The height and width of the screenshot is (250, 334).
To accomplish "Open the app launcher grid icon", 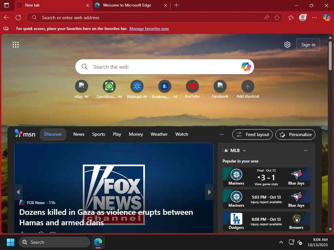I will point(16,45).
